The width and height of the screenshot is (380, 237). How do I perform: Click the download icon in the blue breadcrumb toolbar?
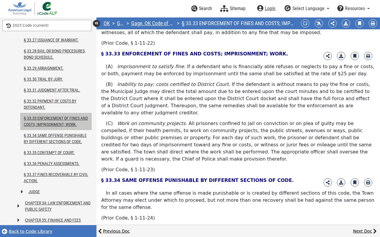tap(346, 23)
